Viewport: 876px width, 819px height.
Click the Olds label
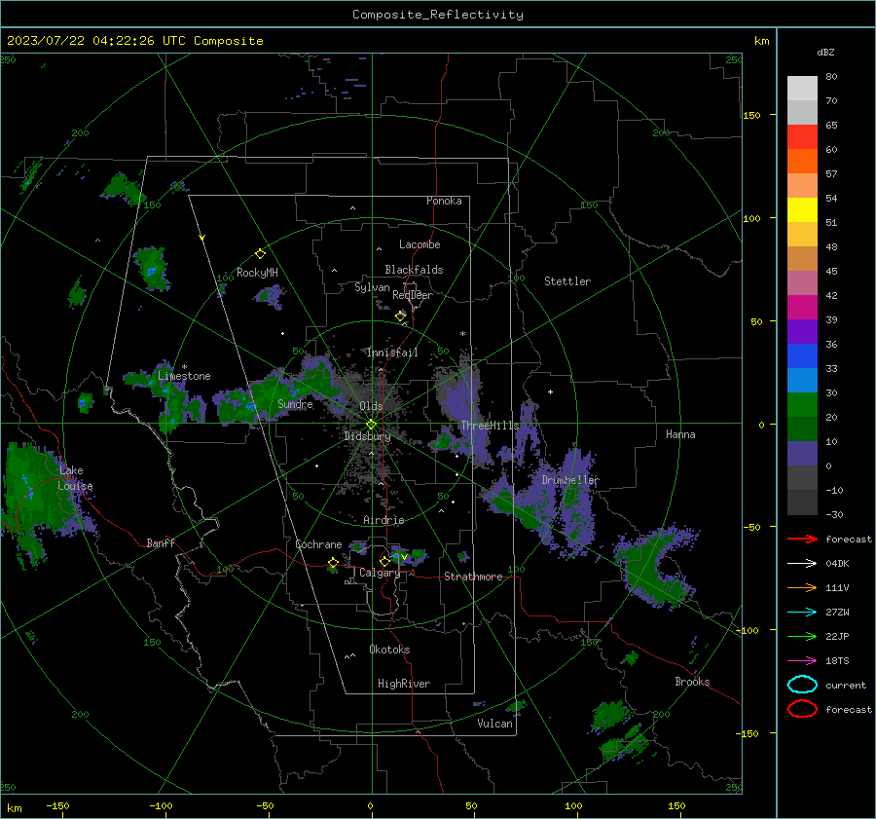371,406
